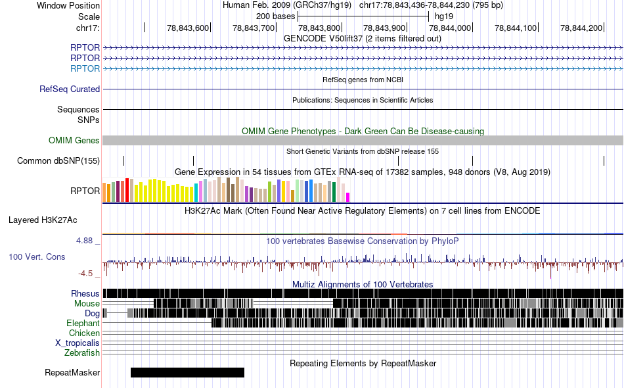
Task: Select the Chicken alignment label
Action: pos(84,333)
